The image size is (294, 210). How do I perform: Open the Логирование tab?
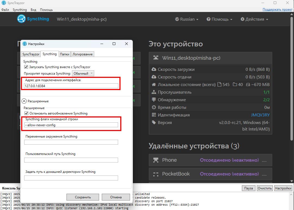(83, 54)
